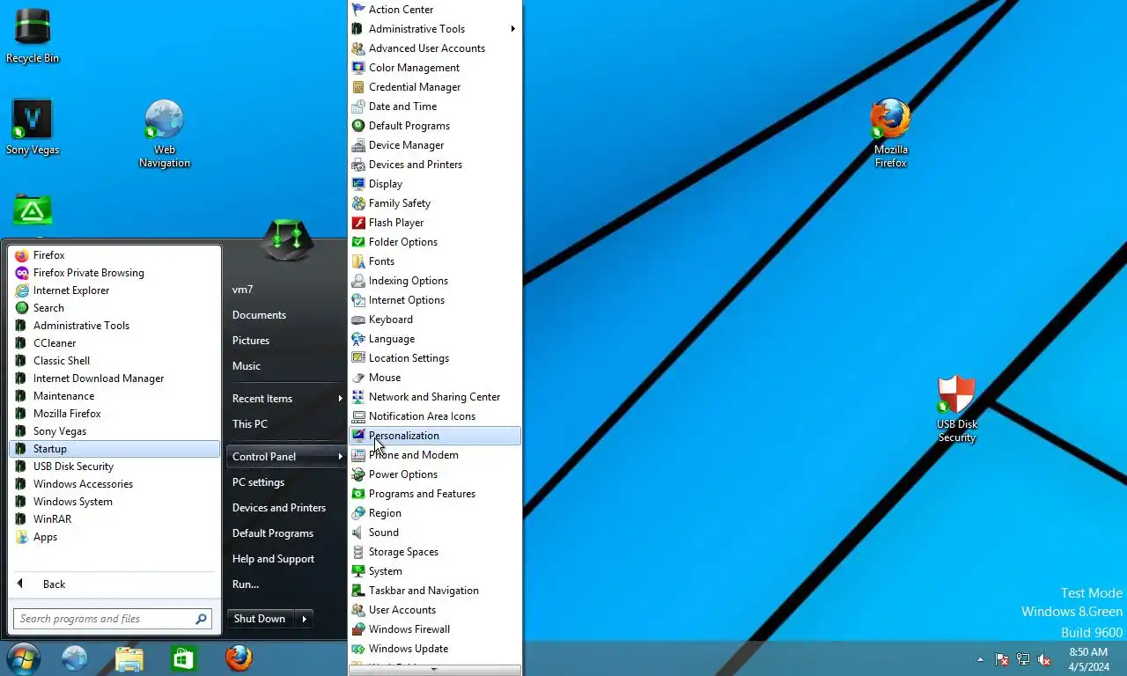Click the Start orb button
Viewport: 1127px width, 676px height.
click(24, 658)
